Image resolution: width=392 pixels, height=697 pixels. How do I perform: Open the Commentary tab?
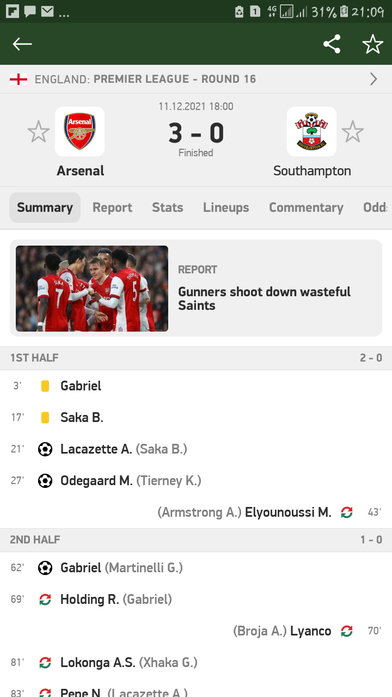pos(306,207)
